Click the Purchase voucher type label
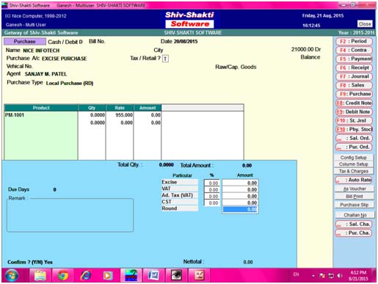Viewport: 378px width, 284px height. (25, 42)
